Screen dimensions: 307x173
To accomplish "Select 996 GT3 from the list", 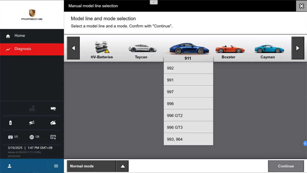I will tap(188, 127).
